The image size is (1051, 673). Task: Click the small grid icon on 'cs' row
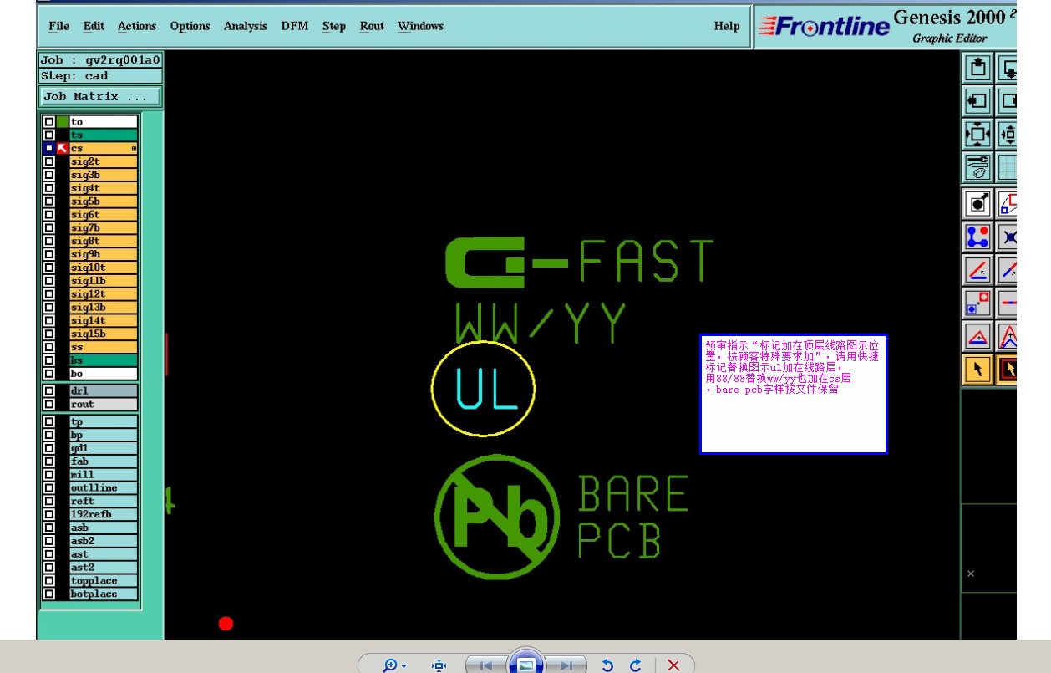[x=134, y=149]
